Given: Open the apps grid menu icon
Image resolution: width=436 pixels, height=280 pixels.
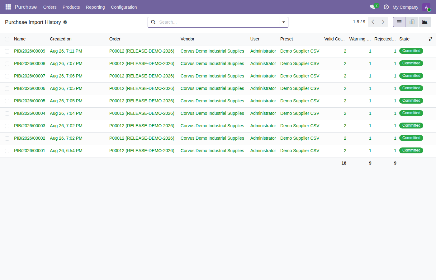Looking at the screenshot, I should pos(8,7).
